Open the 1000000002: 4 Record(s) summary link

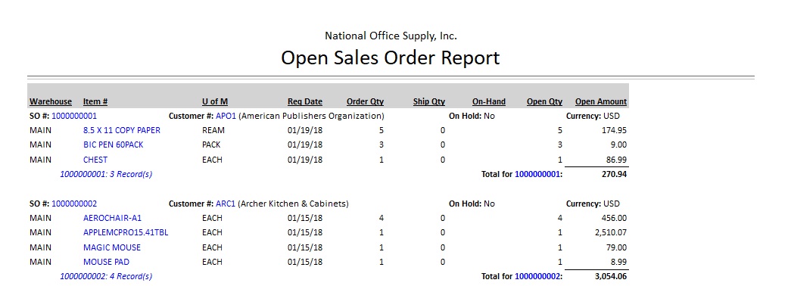pyautogui.click(x=106, y=276)
